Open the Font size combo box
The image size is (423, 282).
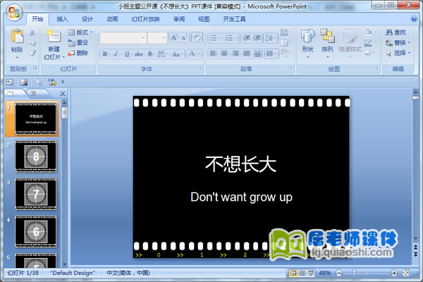pyautogui.click(x=157, y=38)
